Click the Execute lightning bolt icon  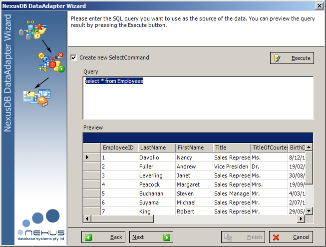[277, 58]
